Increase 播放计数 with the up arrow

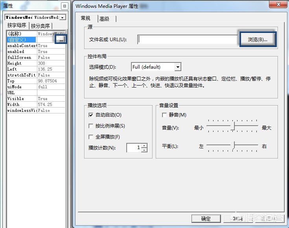click(x=144, y=146)
